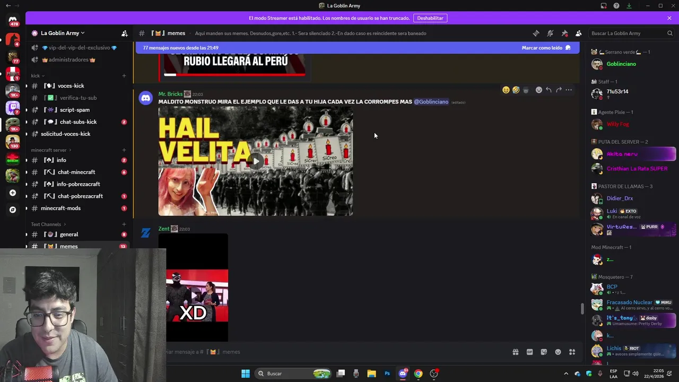
Task: Open info-pobrezacraft channel
Action: click(78, 184)
